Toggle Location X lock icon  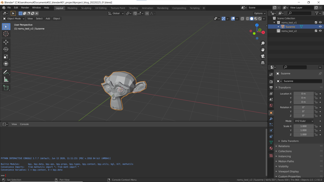click(x=316, y=94)
